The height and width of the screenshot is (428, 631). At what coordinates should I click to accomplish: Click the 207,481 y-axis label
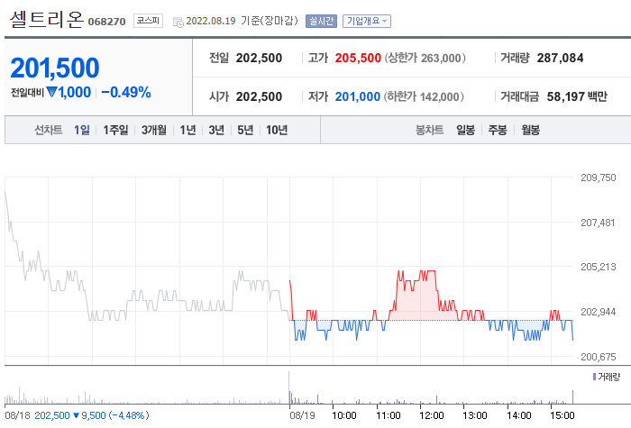pos(598,223)
